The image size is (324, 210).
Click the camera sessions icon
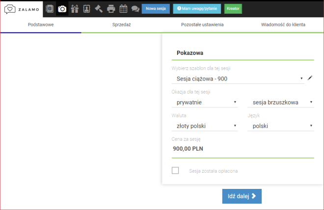tap(62, 8)
